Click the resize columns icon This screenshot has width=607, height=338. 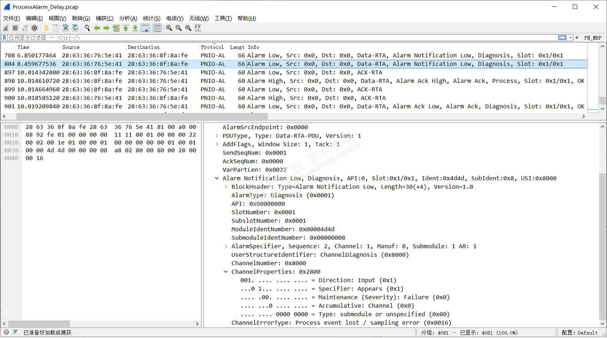click(x=198, y=28)
